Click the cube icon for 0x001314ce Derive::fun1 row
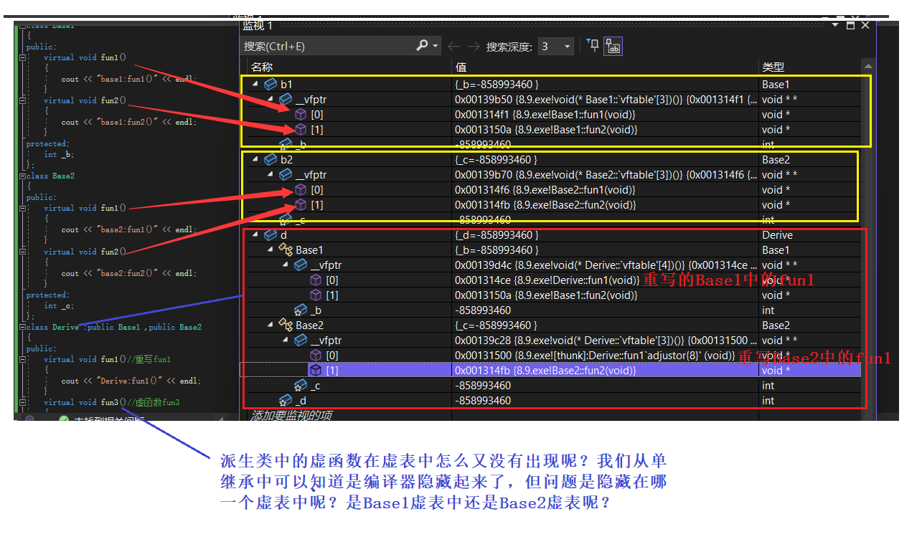The image size is (922, 542). pos(316,280)
